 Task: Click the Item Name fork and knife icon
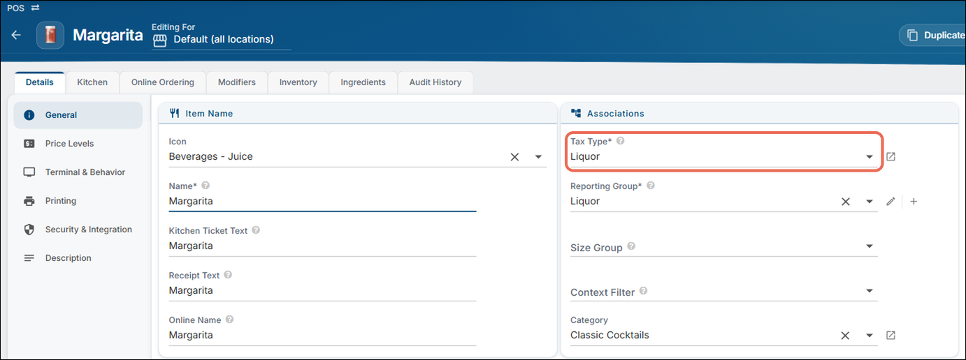175,113
